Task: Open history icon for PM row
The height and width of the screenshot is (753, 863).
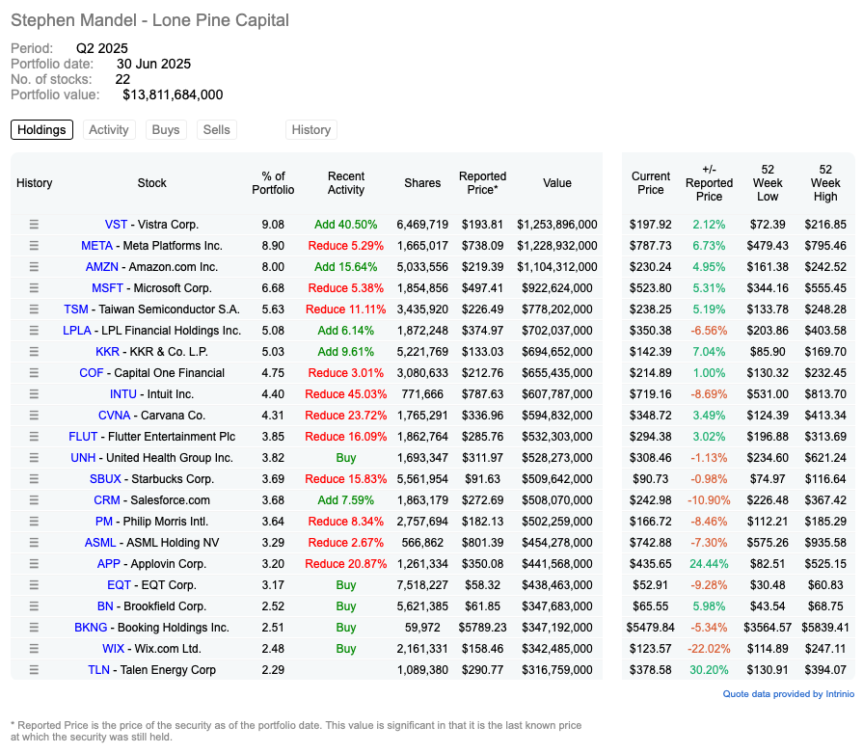Action: (x=34, y=522)
